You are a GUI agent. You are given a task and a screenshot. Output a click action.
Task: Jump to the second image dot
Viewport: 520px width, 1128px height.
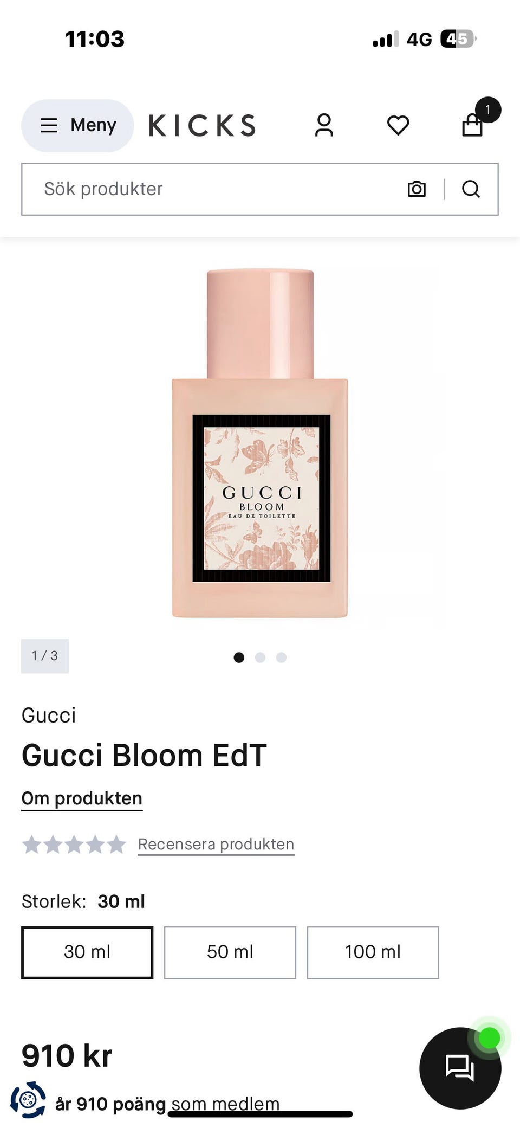coord(260,658)
